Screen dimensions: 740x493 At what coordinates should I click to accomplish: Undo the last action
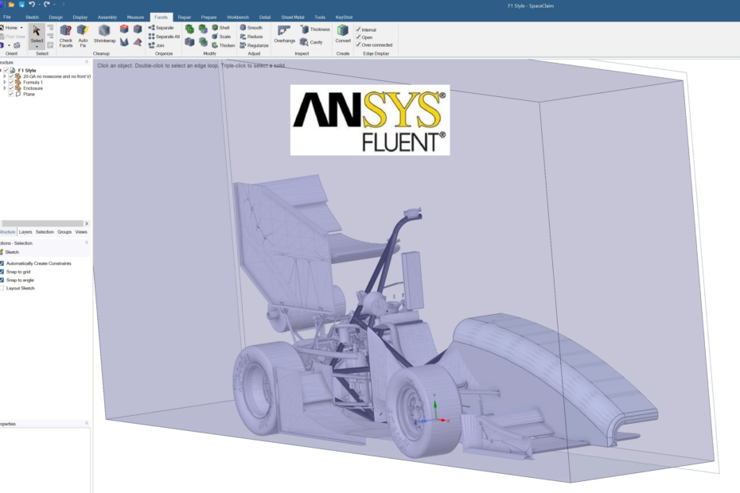[32, 5]
